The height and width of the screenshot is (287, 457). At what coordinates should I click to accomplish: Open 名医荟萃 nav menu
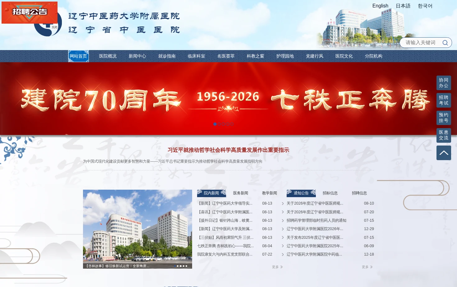coord(226,56)
